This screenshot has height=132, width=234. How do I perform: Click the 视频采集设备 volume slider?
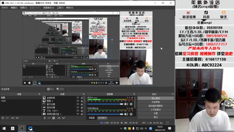tap(105, 114)
